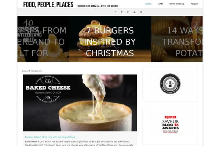Click the Recent Blogposts heading
This screenshot has width=220, height=146.
32,71
